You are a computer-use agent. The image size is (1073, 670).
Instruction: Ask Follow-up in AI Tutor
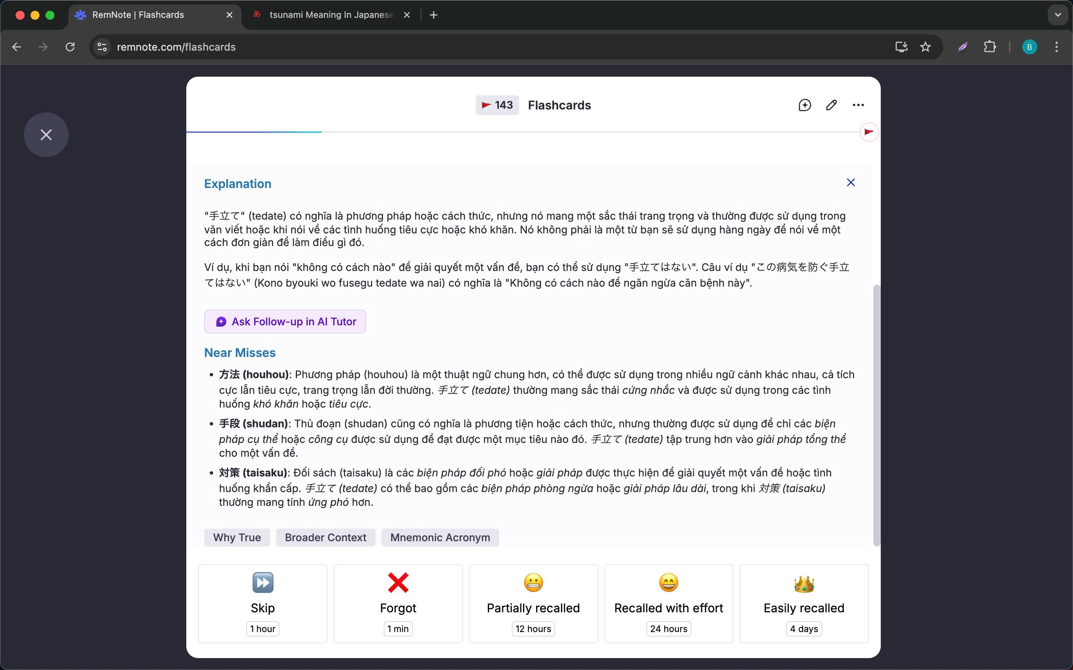click(x=285, y=322)
